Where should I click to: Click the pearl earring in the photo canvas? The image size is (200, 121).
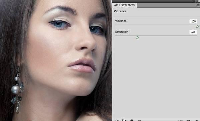click(15, 89)
